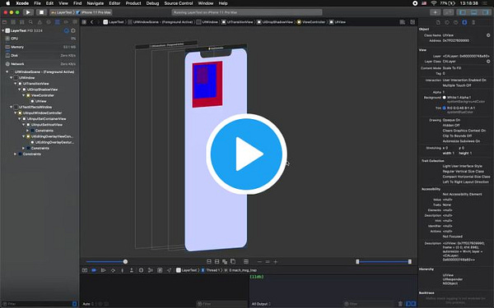Toggle the navigator panel visibility button
Image resolution: width=494 pixels, height=308 pixels.
click(463, 12)
